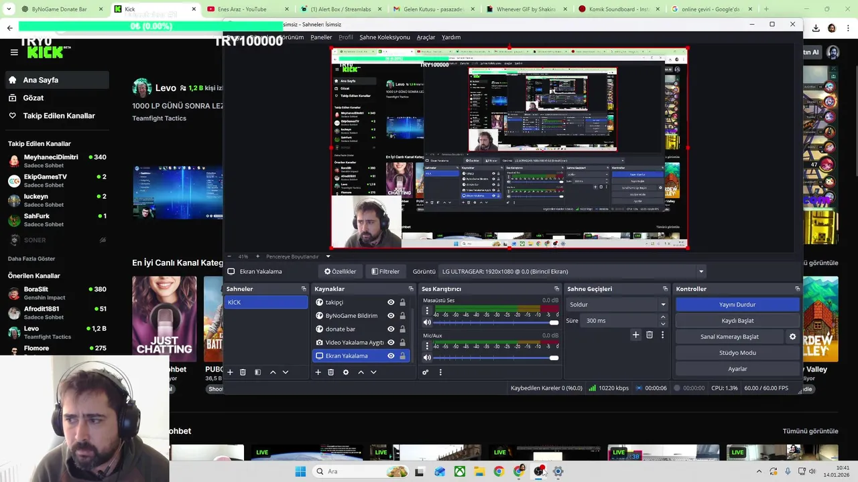The image size is (858, 482).
Task: Open the Profil menu in OBS
Action: pyautogui.click(x=346, y=37)
